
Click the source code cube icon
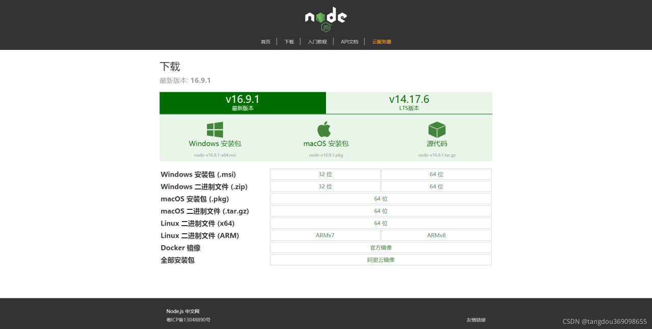(437, 129)
